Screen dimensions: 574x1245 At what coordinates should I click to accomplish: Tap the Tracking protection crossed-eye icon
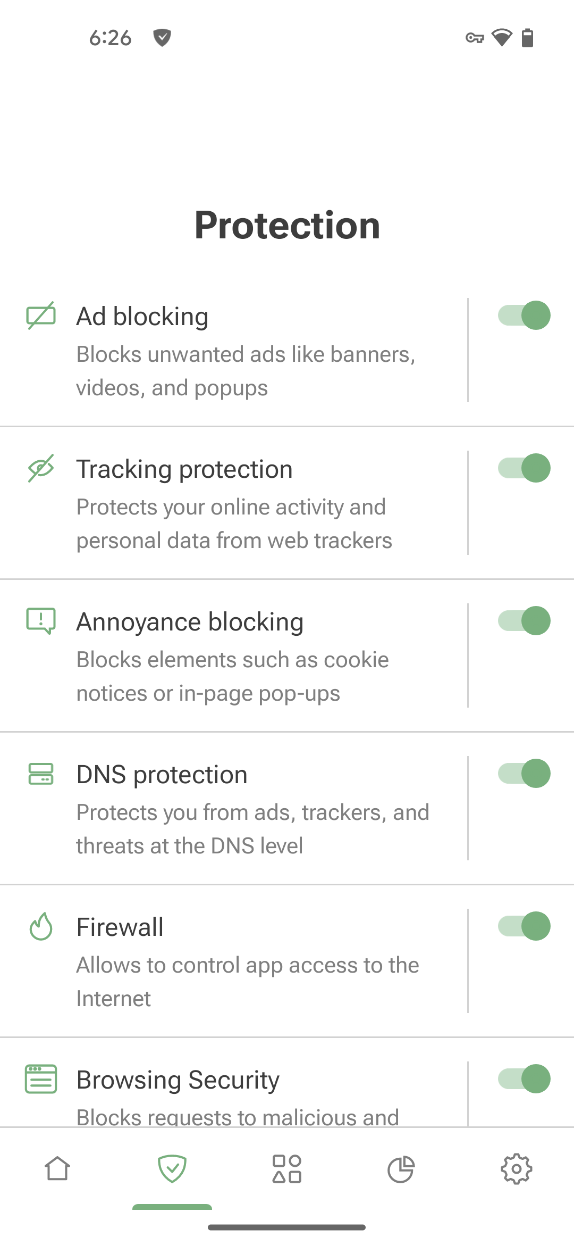pyautogui.click(x=41, y=468)
